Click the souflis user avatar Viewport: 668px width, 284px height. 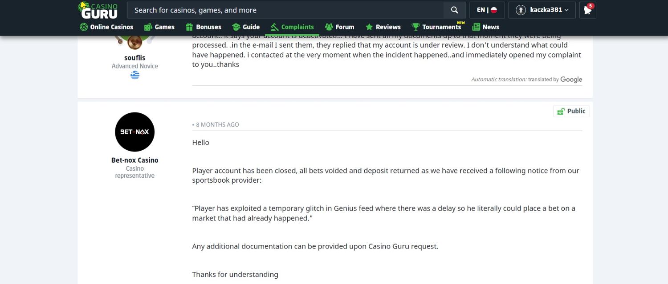134,42
